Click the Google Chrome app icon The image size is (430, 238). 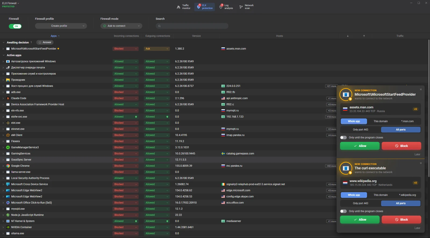click(8, 166)
